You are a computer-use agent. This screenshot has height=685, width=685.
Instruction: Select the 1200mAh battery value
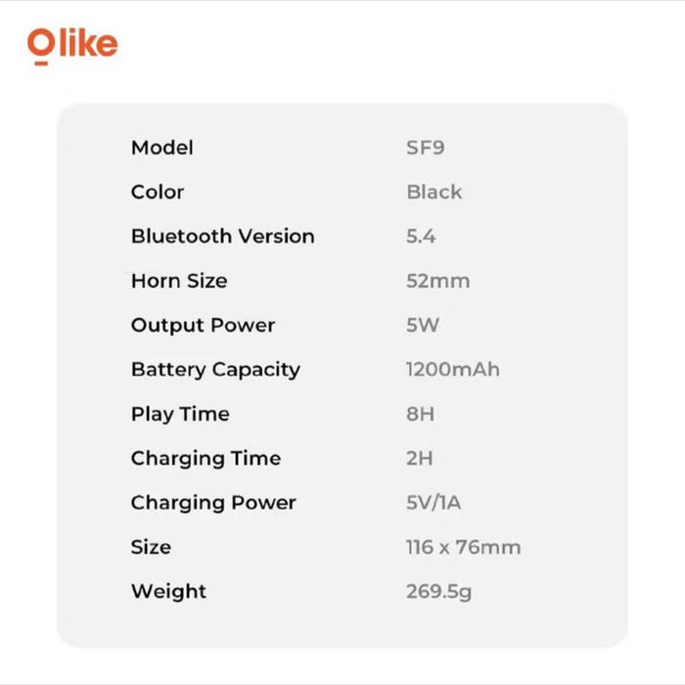click(452, 370)
